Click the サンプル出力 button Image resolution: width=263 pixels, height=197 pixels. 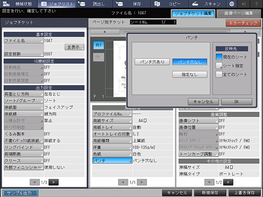20,193
